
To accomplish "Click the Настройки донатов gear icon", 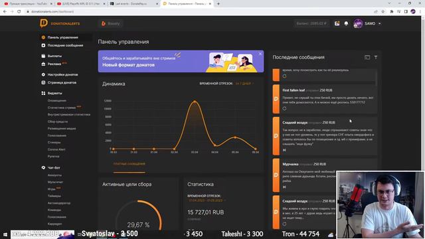I will pos(43,74).
